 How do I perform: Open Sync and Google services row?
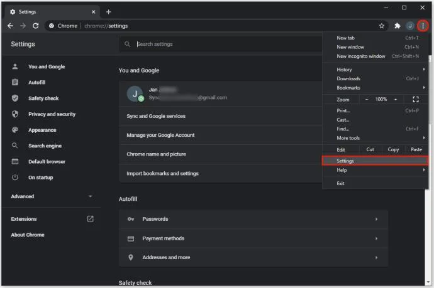tap(221, 116)
